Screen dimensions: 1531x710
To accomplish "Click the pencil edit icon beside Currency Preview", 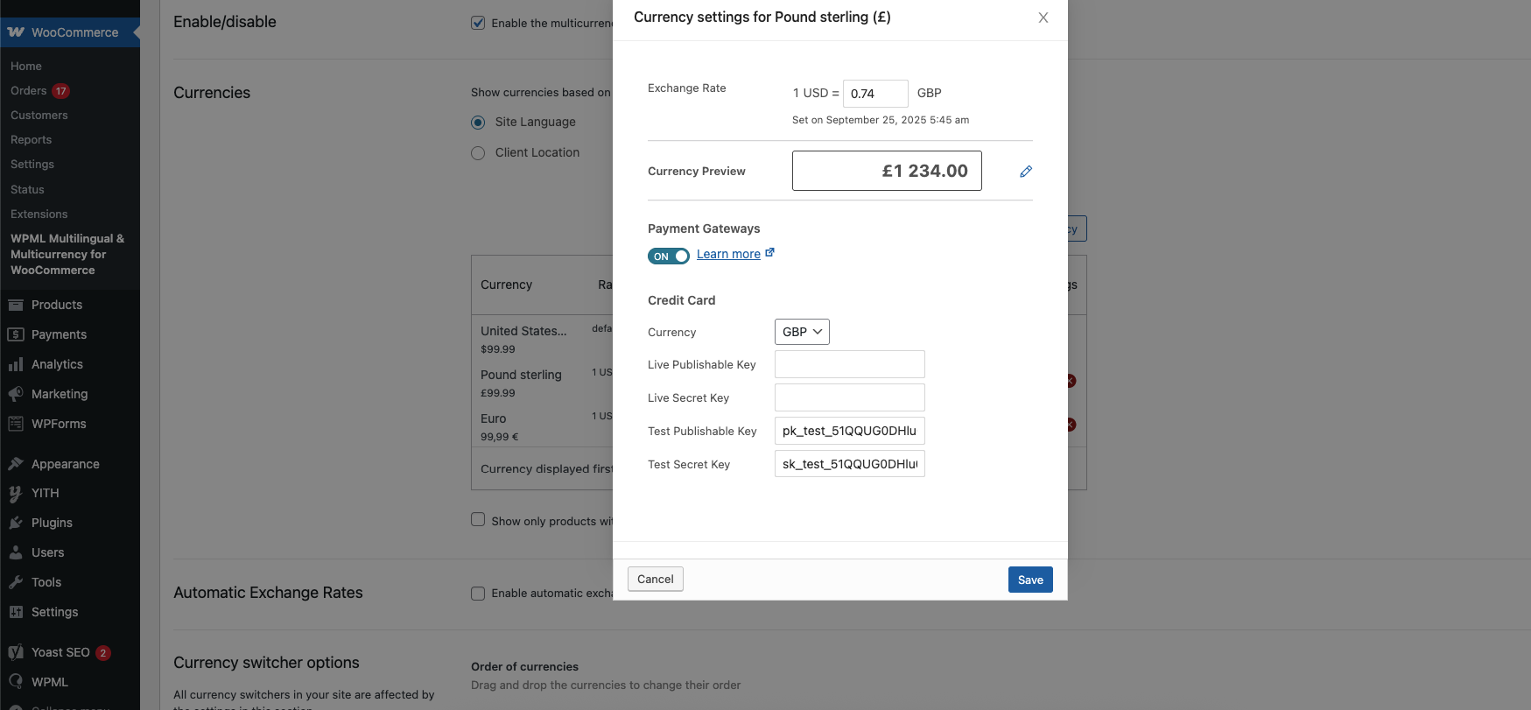I will click(x=1026, y=172).
